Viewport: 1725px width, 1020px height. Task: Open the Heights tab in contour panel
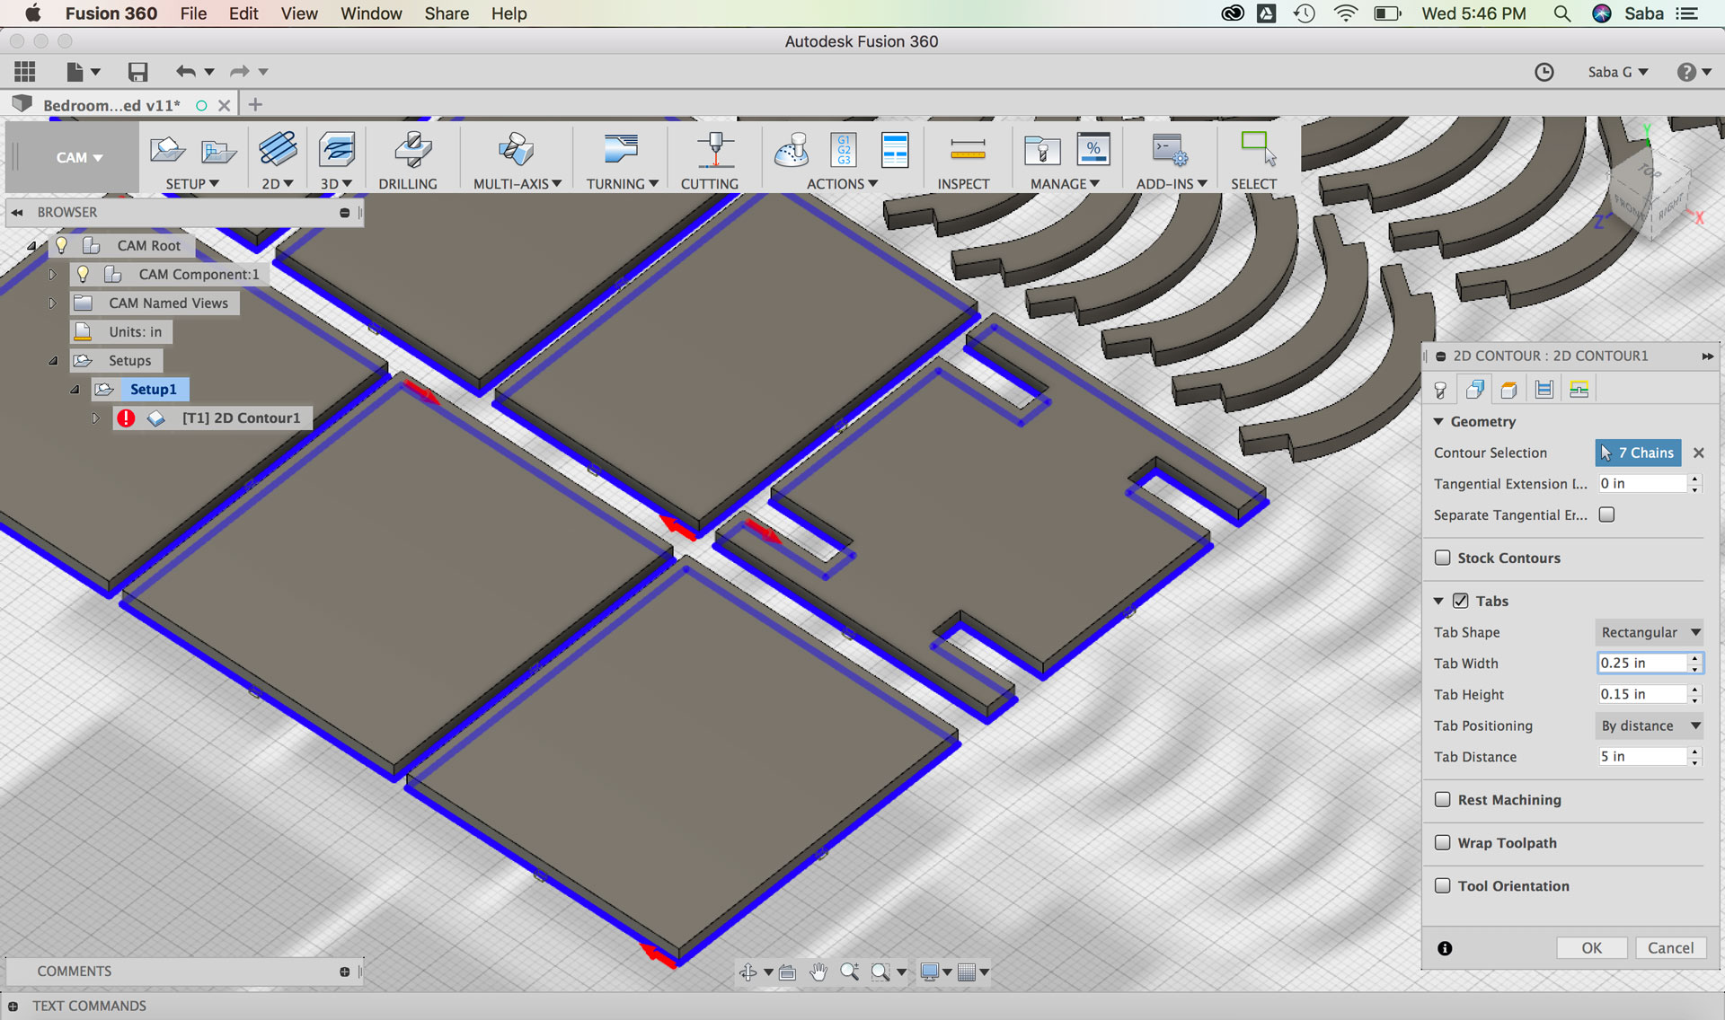coord(1509,390)
